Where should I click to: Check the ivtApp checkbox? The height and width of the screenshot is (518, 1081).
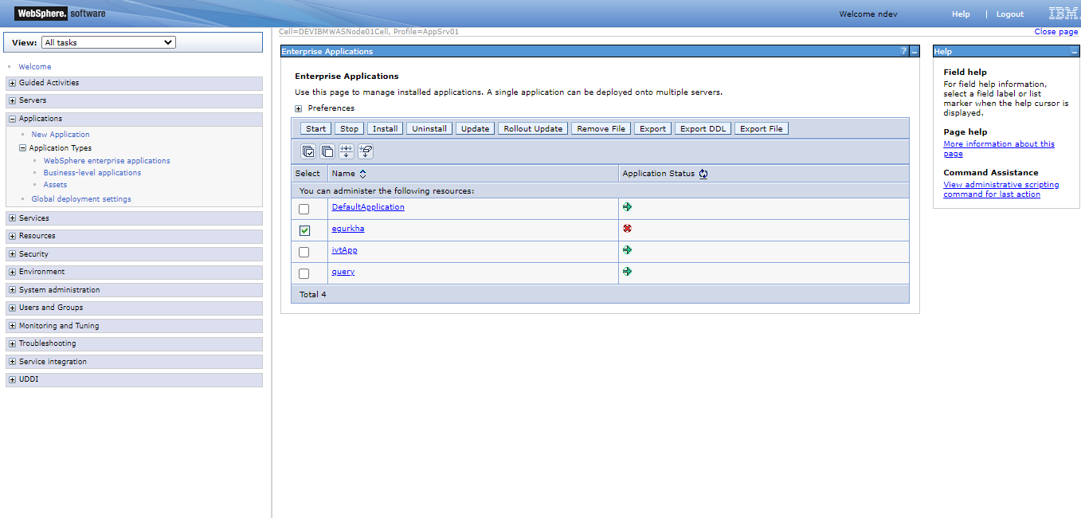coord(304,252)
